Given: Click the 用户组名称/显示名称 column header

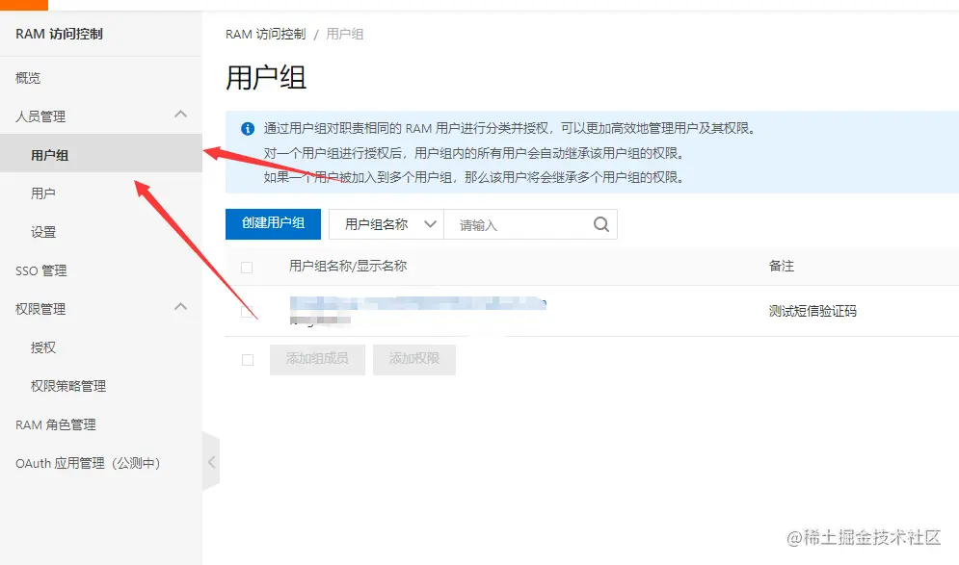Looking at the screenshot, I should (x=348, y=266).
